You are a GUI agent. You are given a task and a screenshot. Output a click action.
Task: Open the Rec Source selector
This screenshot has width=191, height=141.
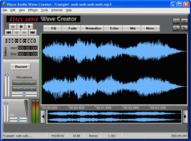(24, 83)
